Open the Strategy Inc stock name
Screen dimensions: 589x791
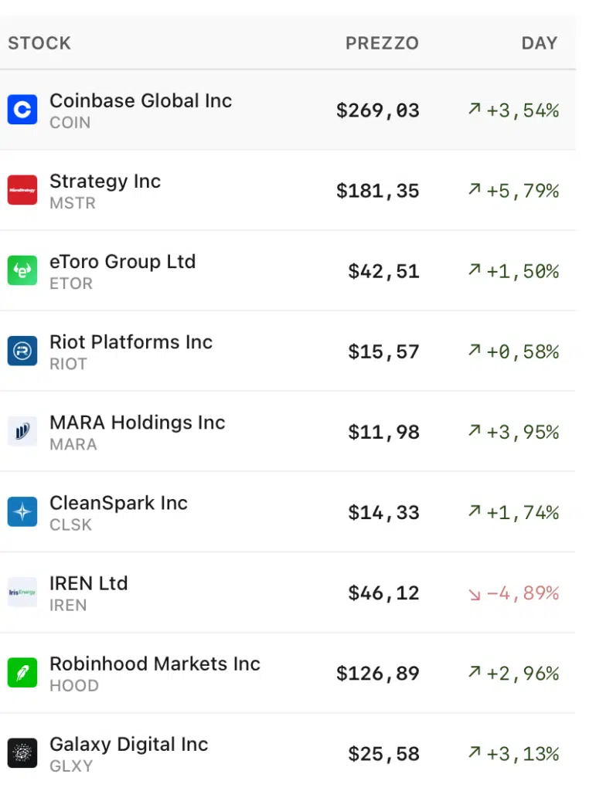tap(105, 182)
